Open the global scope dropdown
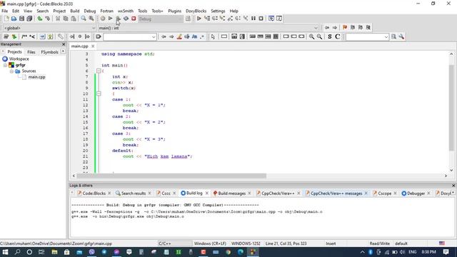457x257 pixels. (49, 28)
